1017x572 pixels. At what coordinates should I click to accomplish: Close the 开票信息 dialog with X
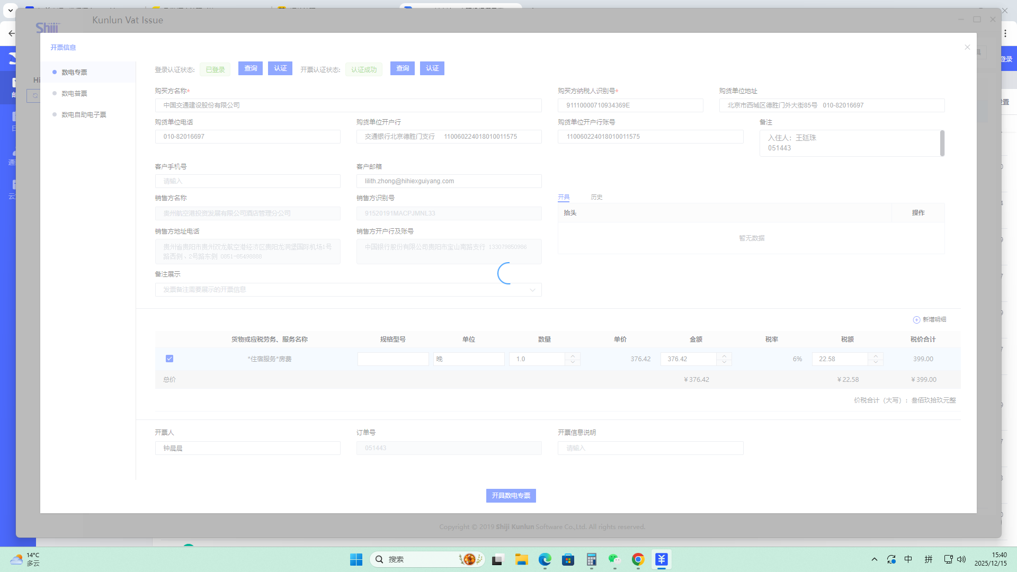[967, 48]
